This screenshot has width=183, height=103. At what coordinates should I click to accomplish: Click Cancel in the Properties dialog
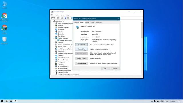tap(115, 69)
